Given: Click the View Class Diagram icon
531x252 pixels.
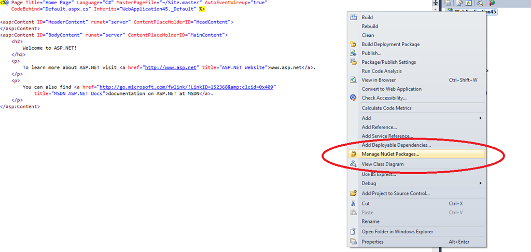Looking at the screenshot, I should click(x=353, y=164).
